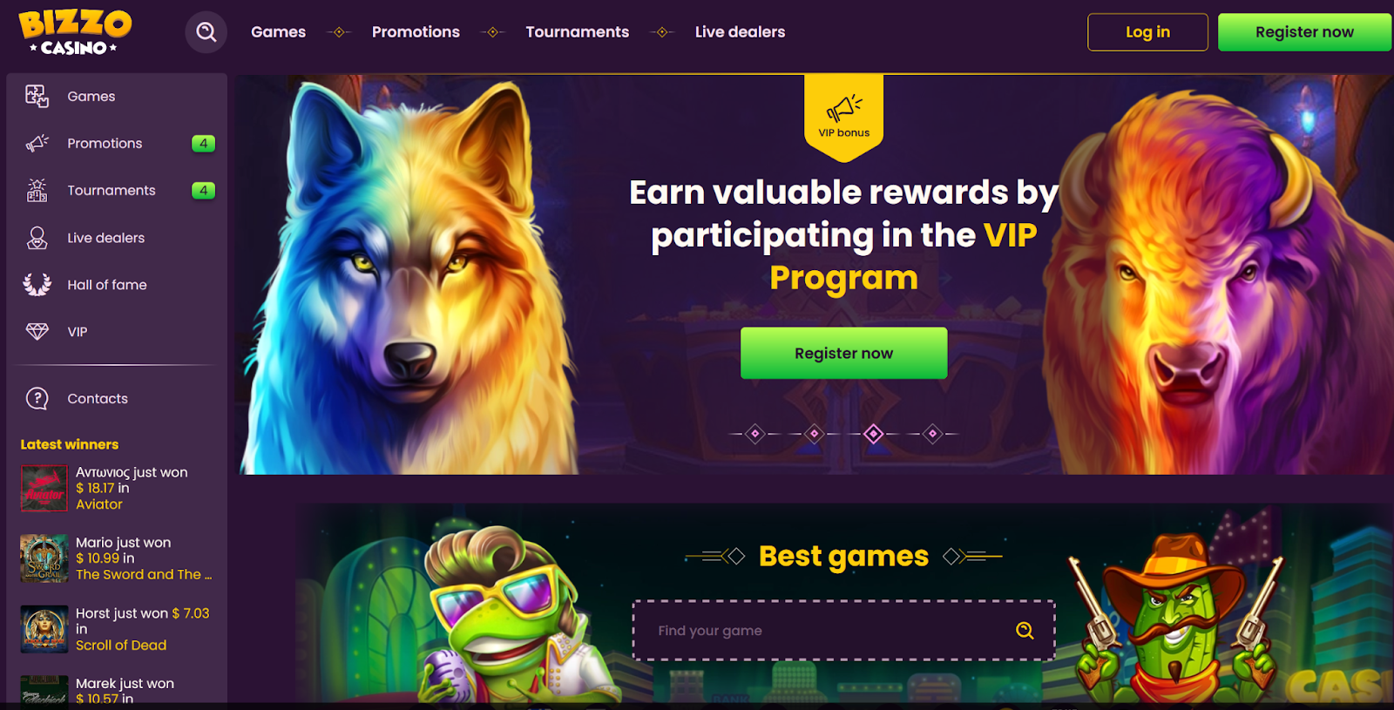Image resolution: width=1394 pixels, height=710 pixels.
Task: Open the Aviator game thumbnail in winners
Action: [x=44, y=488]
